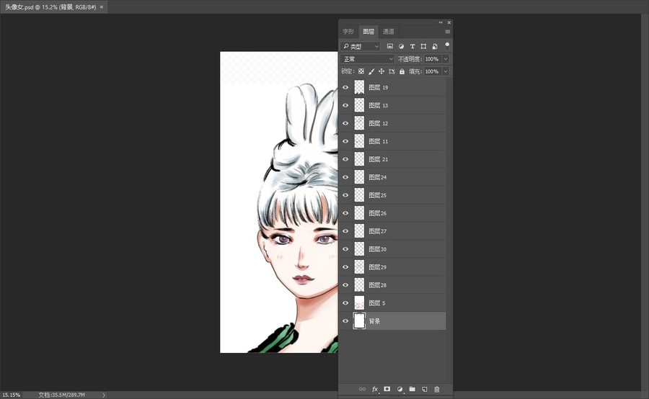The width and height of the screenshot is (649, 399).
Task: Prevent auto-nesting into artboards icon
Action: point(392,71)
